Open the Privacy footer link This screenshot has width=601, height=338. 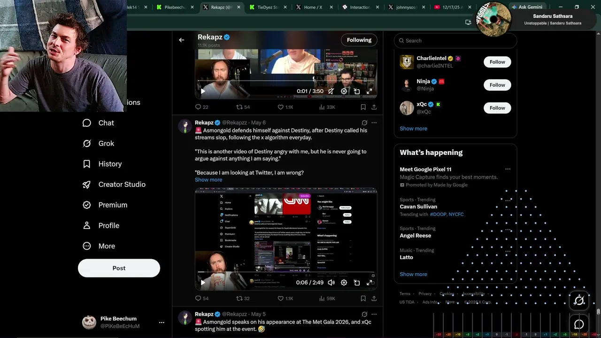coord(425,294)
